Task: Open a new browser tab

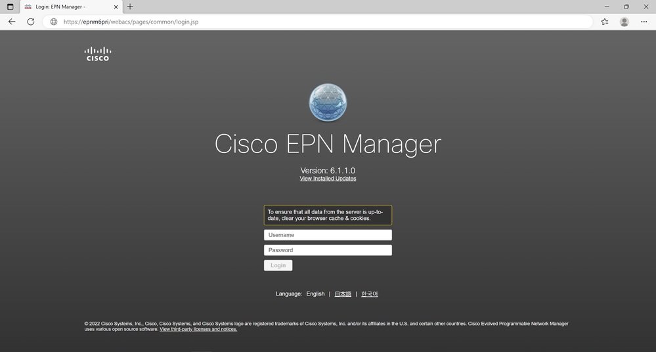Action: pos(130,7)
